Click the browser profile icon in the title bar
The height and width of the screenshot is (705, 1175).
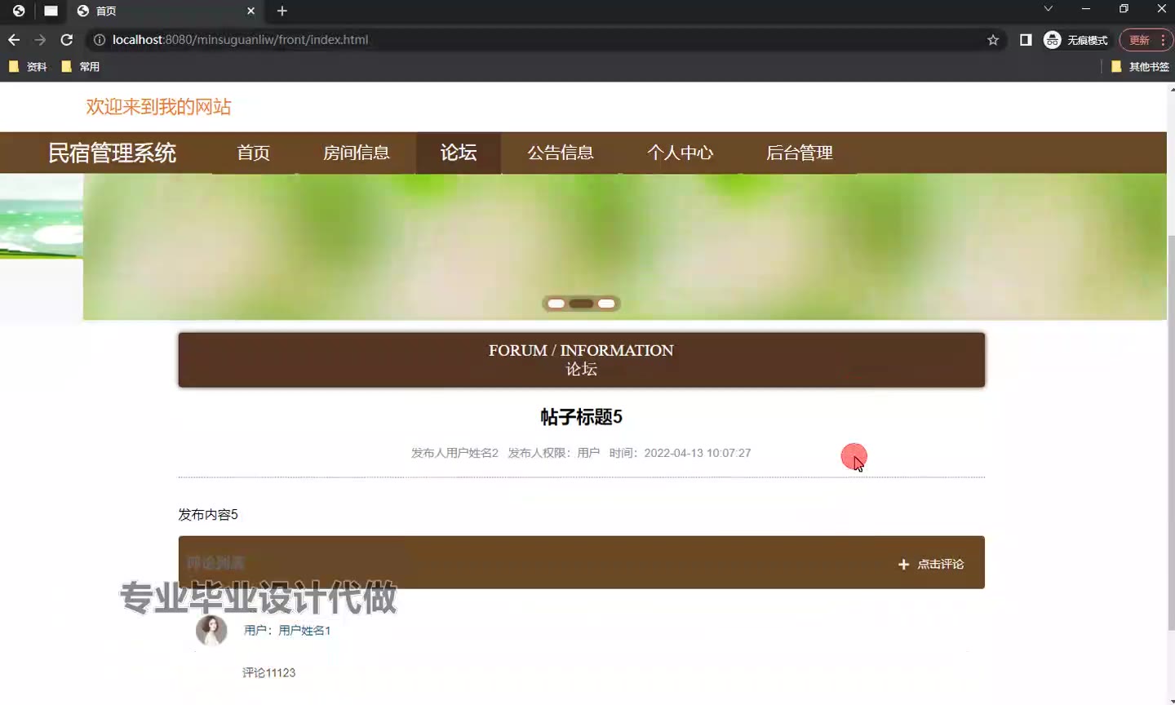pos(19,11)
